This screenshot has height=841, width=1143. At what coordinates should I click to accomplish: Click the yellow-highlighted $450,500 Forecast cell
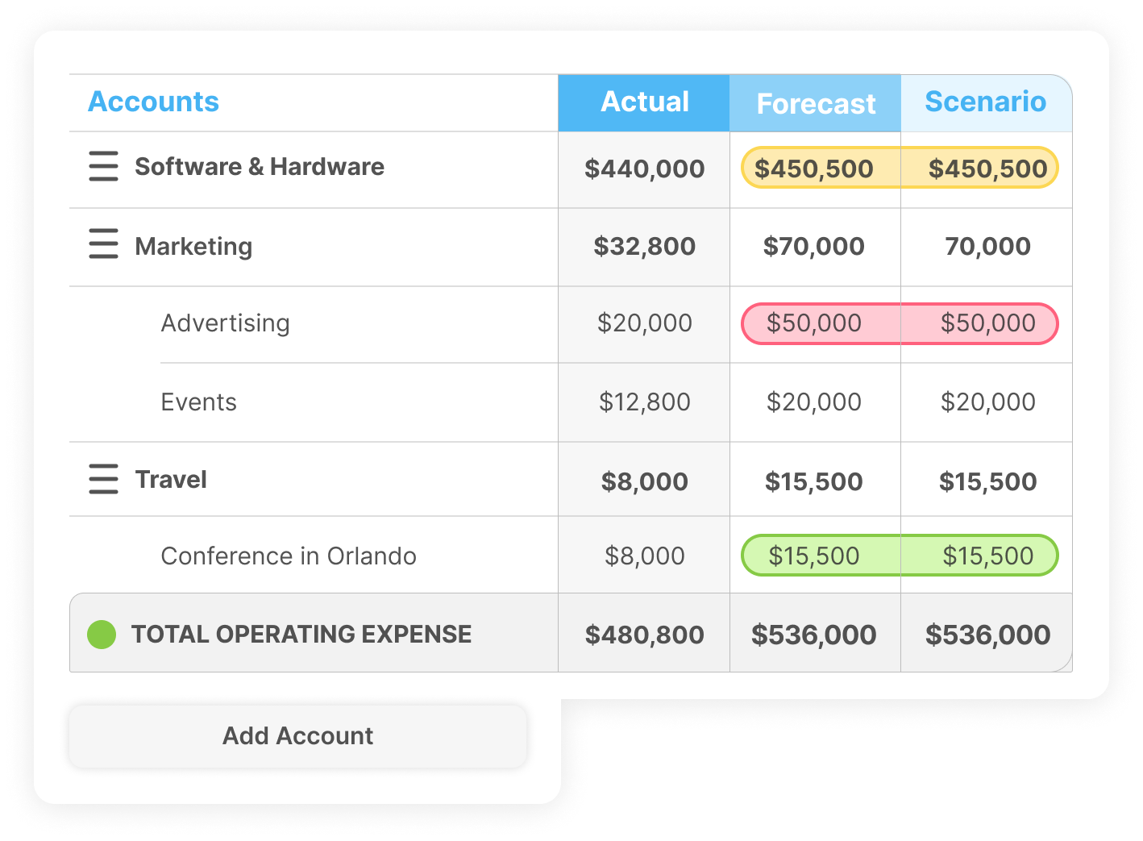pos(814,168)
